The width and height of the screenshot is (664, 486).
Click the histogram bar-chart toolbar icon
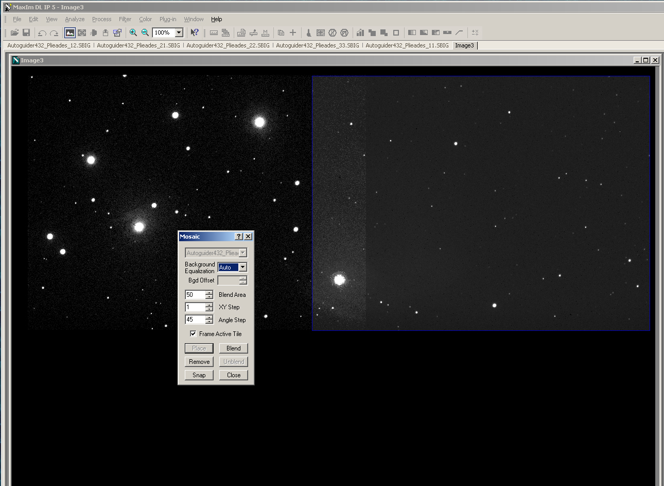click(360, 32)
